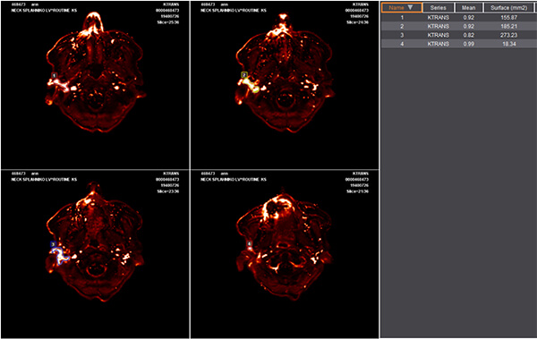Click blue ROI label 3 marker
Screen dimensions: 537x339
[x=53, y=244]
